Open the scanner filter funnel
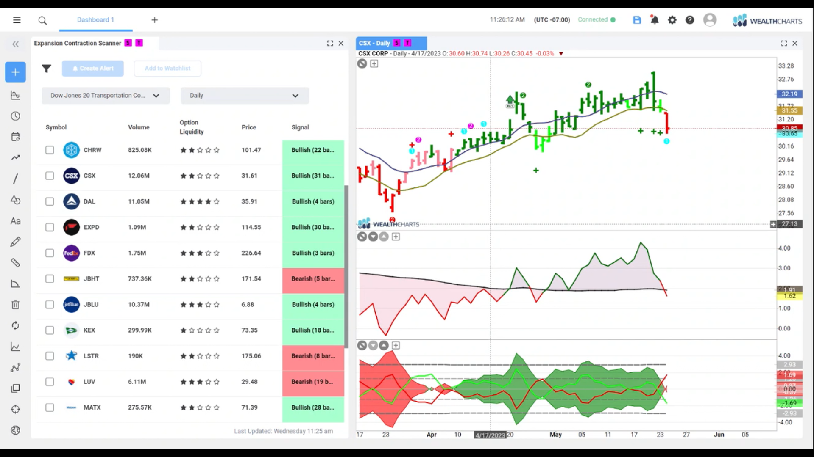 [x=46, y=69]
